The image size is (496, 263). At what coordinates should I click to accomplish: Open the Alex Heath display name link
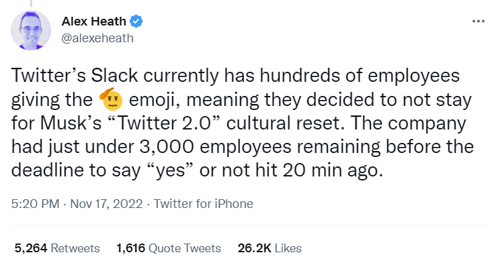pyautogui.click(x=93, y=21)
